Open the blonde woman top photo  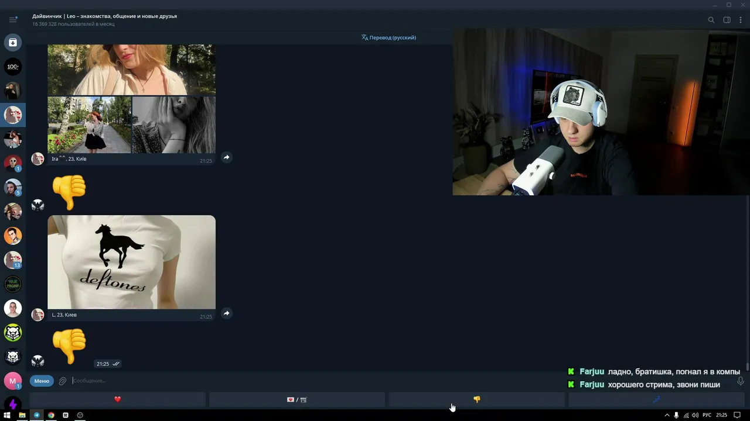point(131,70)
